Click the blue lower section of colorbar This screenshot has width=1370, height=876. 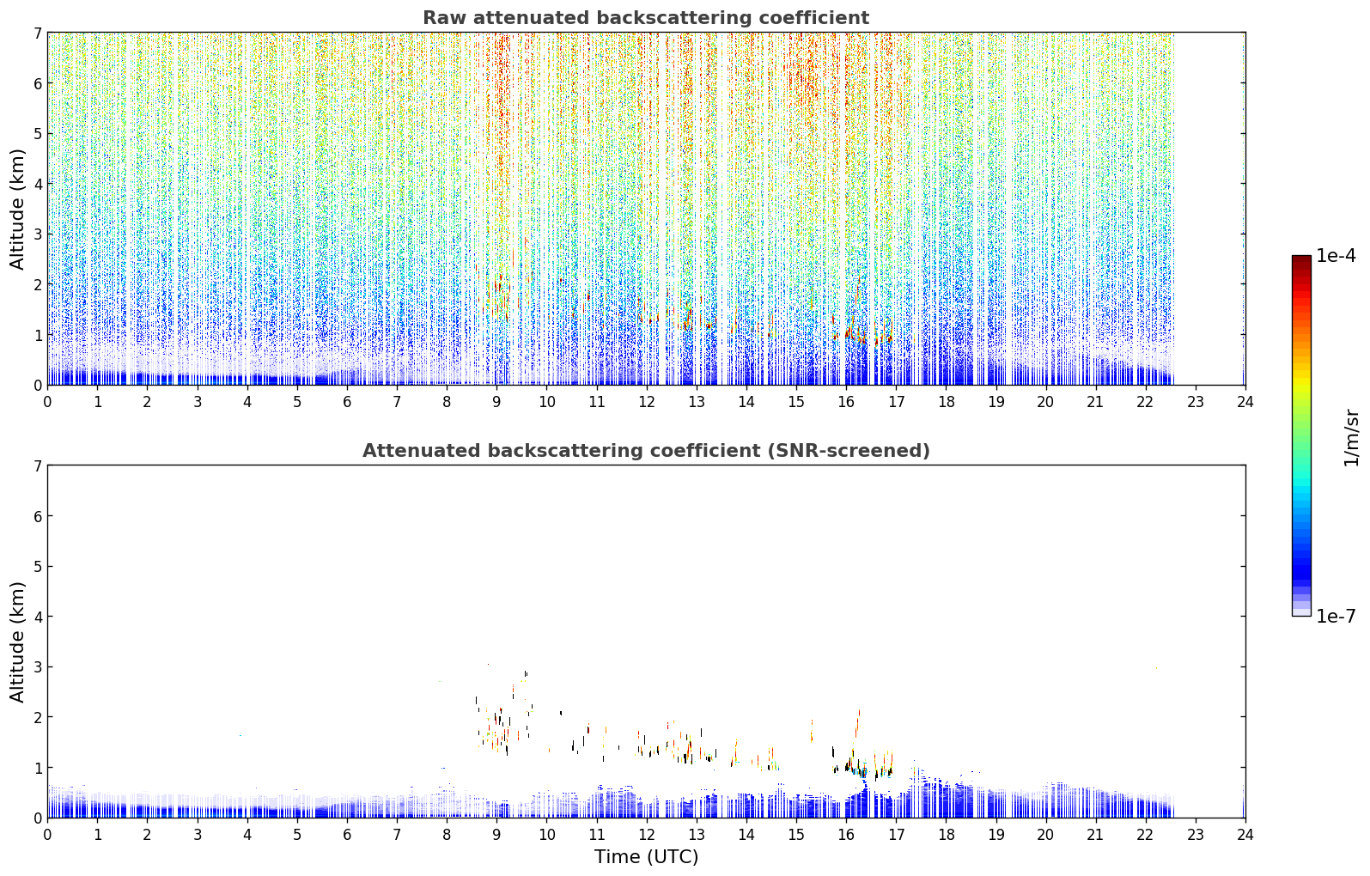1301,558
